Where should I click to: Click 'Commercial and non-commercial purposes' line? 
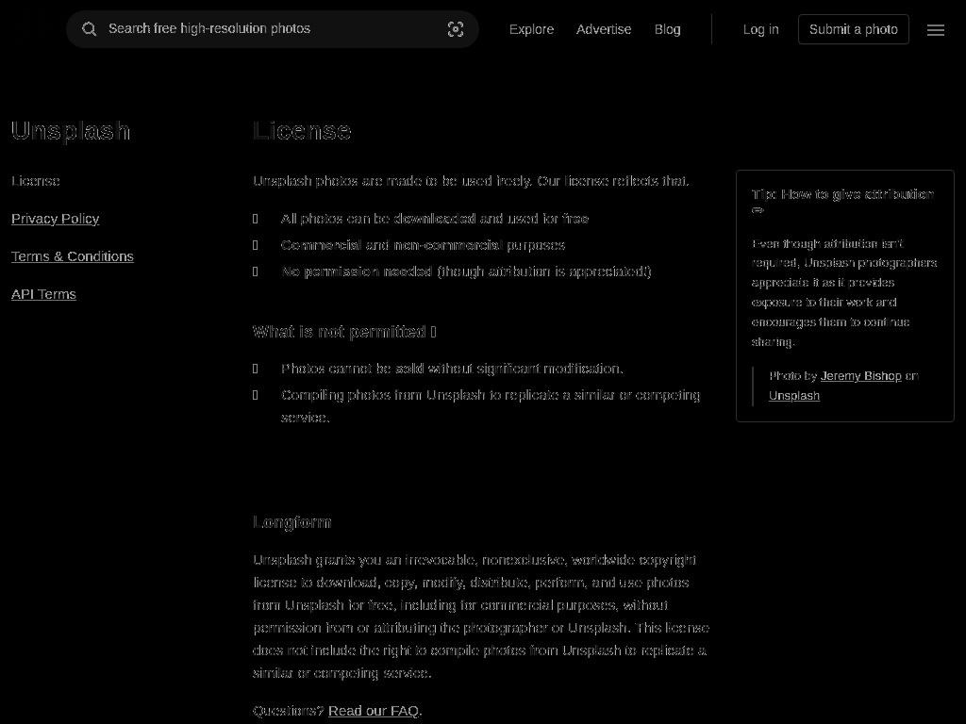coord(423,245)
